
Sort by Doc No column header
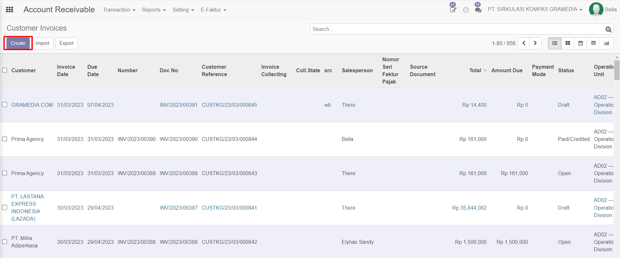(169, 70)
